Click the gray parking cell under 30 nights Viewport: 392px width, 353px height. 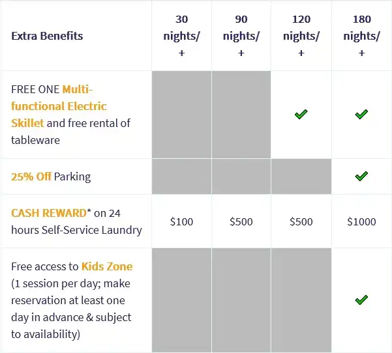(x=181, y=176)
